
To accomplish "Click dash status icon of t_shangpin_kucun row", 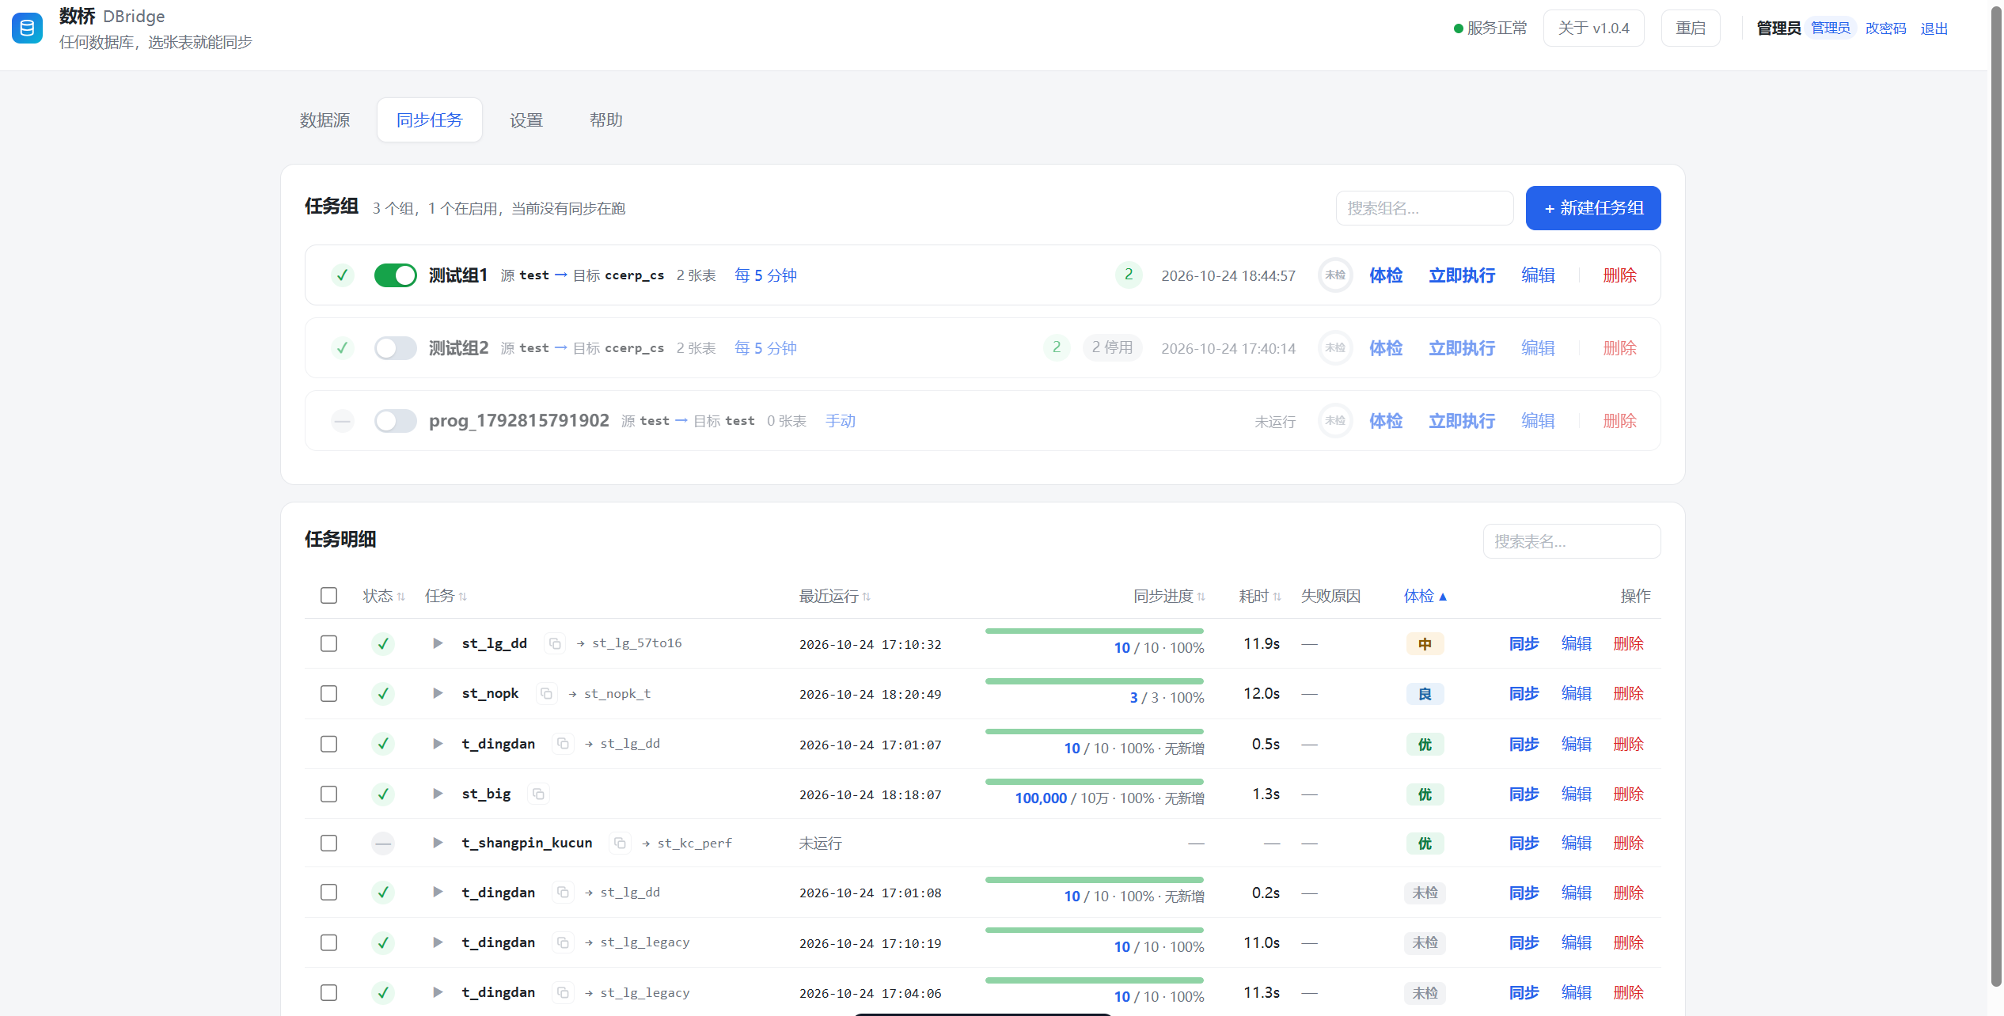I will (x=383, y=844).
